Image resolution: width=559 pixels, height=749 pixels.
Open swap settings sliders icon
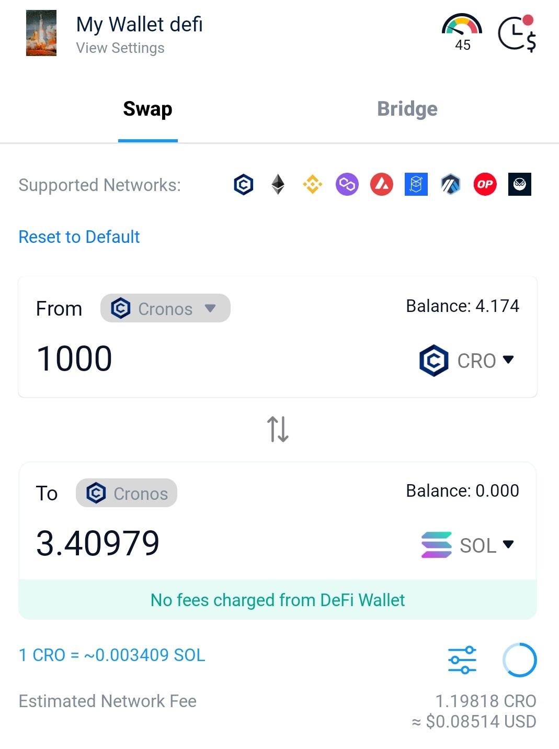(x=462, y=659)
